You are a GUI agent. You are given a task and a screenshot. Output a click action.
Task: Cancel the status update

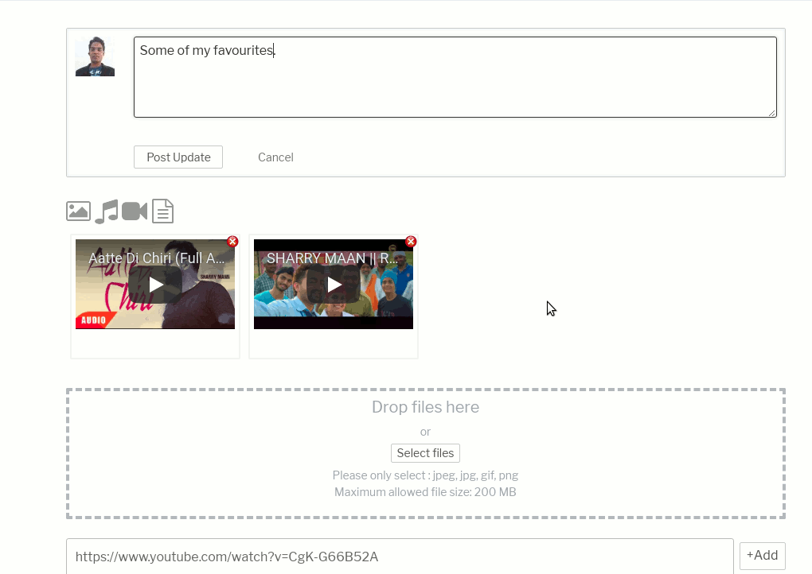coord(275,157)
